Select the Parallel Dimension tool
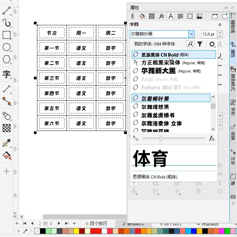Screen dimensions: 237x237 tap(7, 89)
